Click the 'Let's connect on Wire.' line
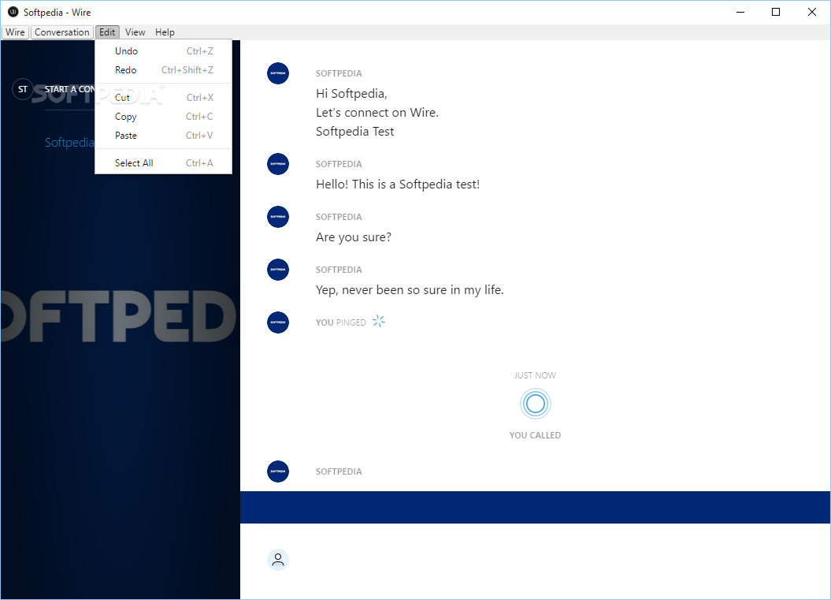Viewport: 831px width, 600px height. (377, 113)
